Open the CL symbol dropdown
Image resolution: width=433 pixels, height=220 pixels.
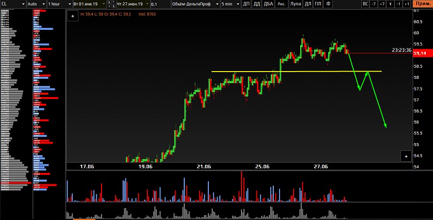(13, 4)
